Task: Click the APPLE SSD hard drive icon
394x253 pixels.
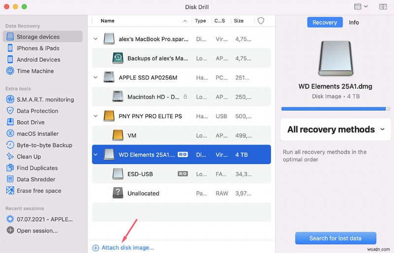Action: coord(109,77)
